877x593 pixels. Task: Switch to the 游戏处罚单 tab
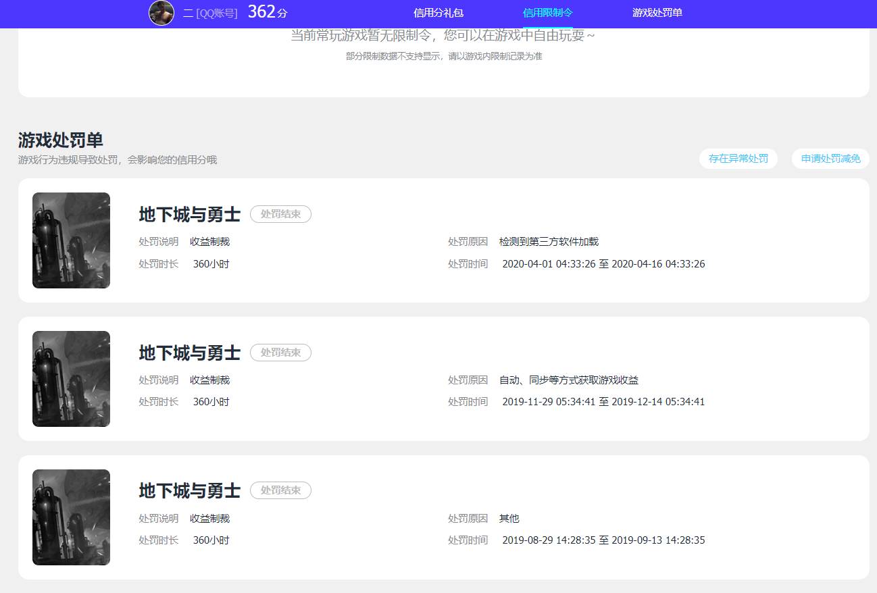pos(657,14)
